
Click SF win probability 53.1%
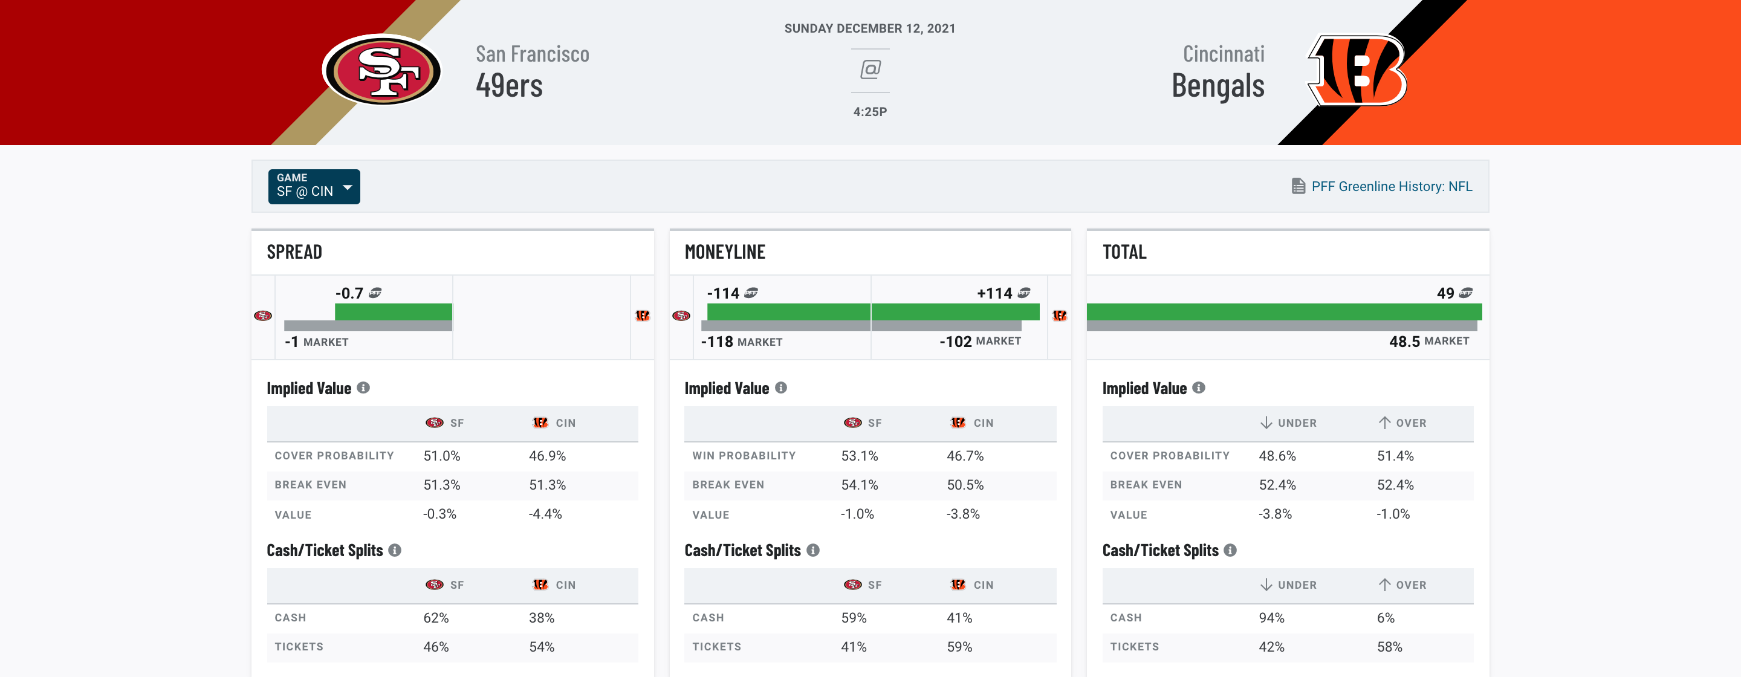tap(860, 456)
